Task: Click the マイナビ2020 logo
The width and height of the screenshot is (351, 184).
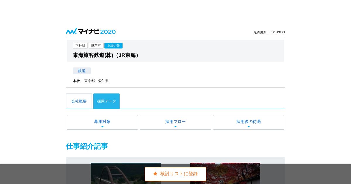Action: pos(91,31)
